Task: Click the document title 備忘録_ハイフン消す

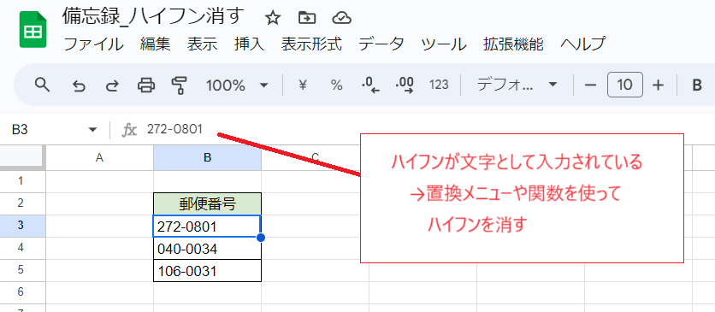Action: click(x=154, y=17)
